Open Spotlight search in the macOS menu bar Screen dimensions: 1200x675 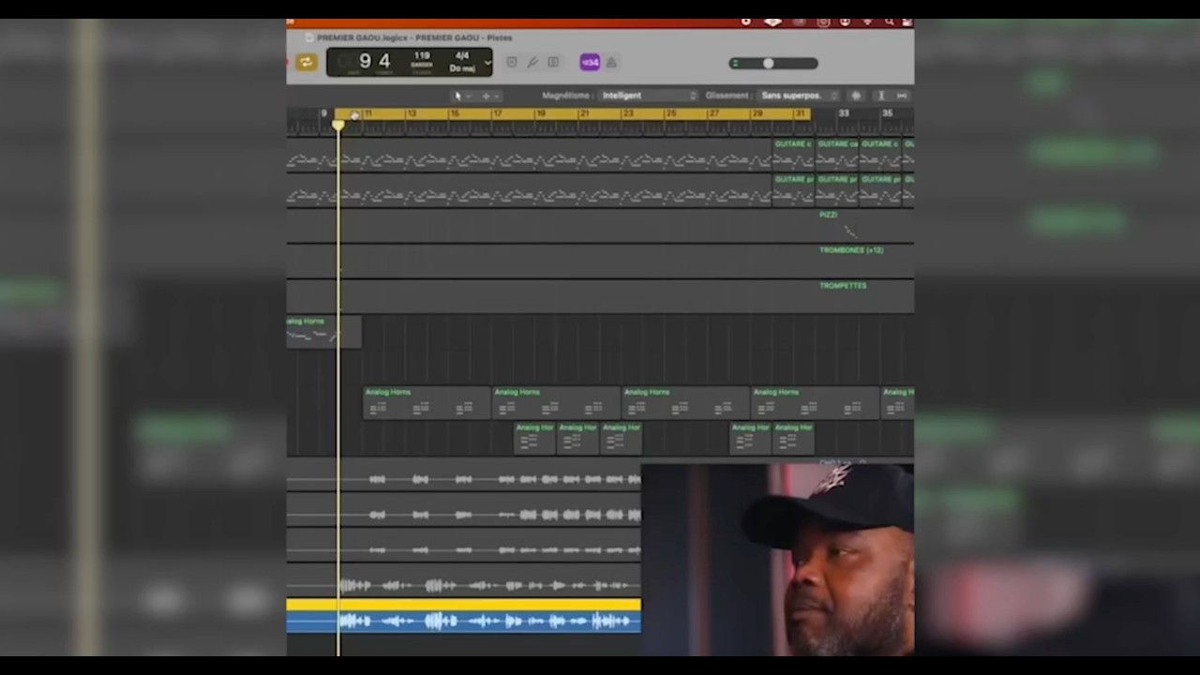tap(889, 22)
